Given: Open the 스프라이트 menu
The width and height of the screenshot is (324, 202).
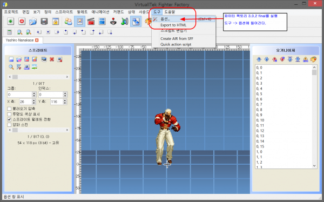Looking at the screenshot, I should point(64,12).
